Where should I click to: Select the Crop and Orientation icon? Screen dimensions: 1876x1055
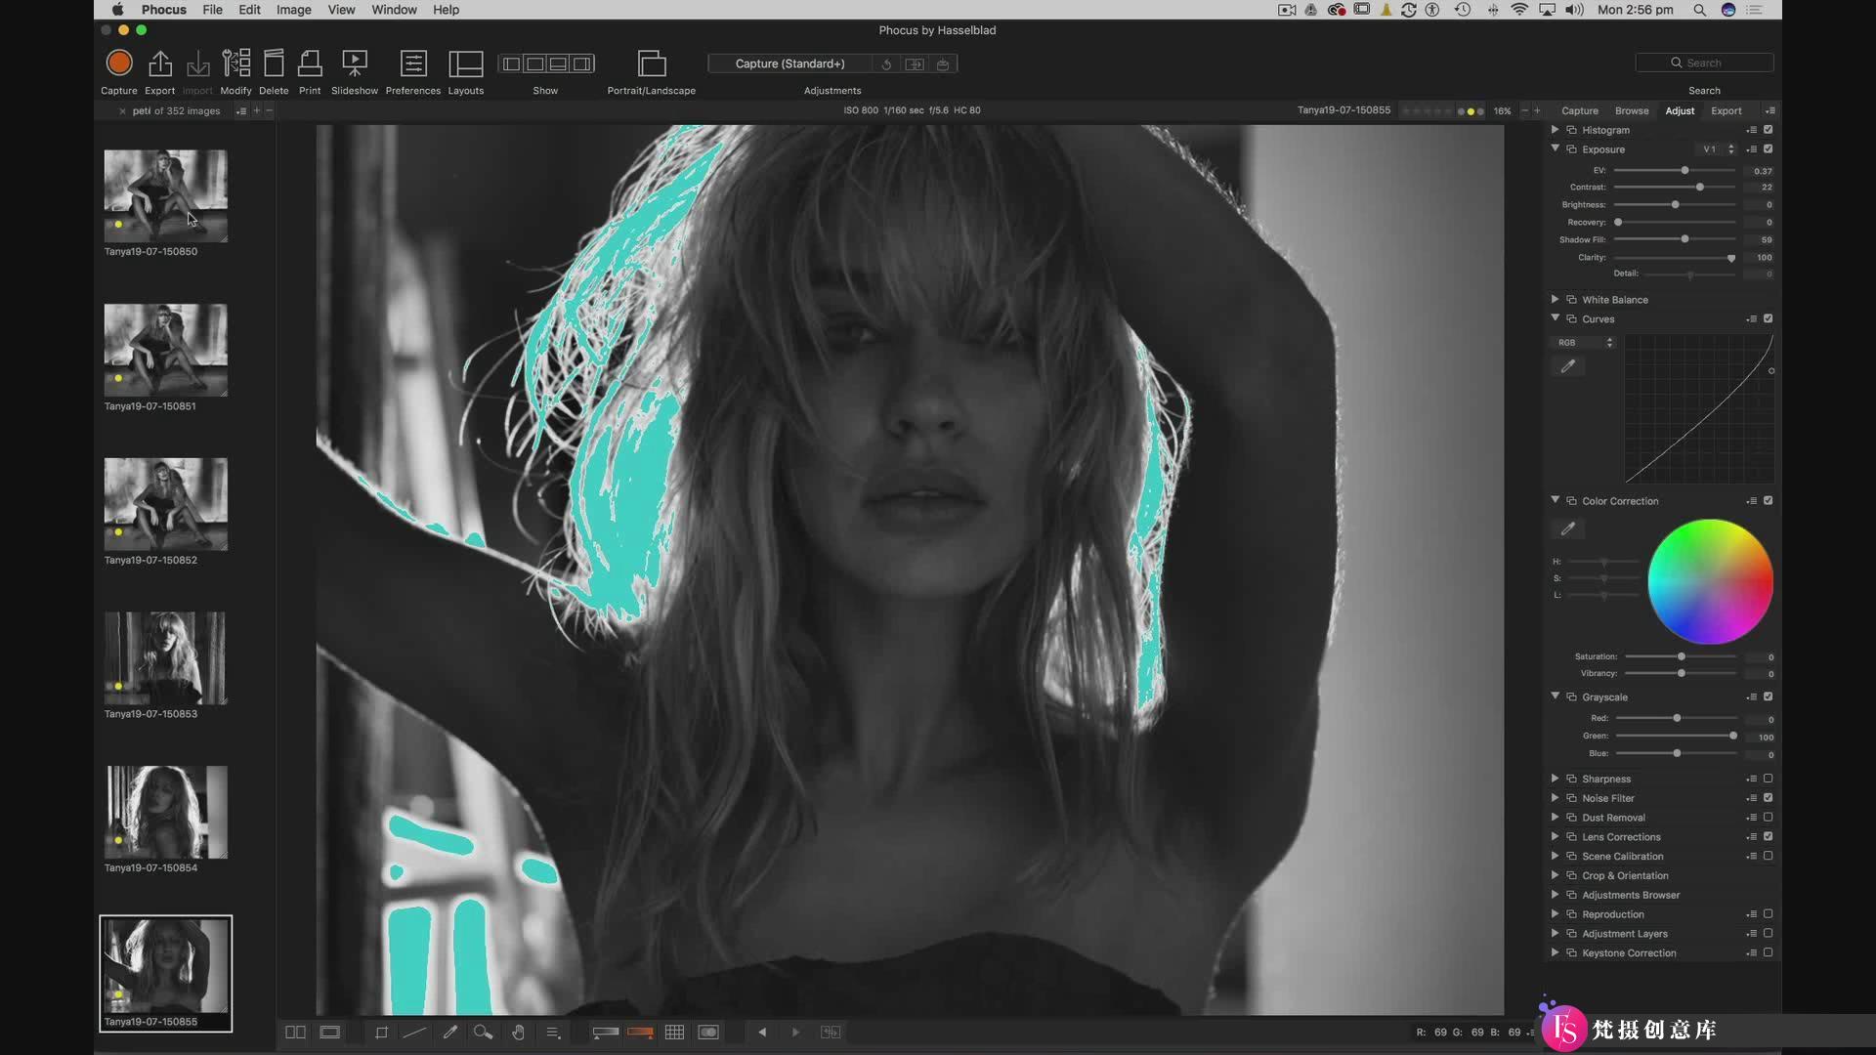1573,874
